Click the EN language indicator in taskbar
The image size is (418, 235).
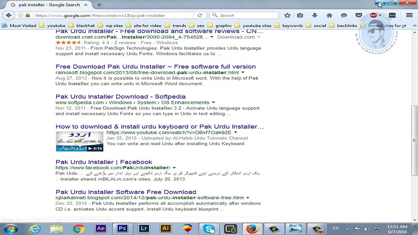pyautogui.click(x=336, y=228)
